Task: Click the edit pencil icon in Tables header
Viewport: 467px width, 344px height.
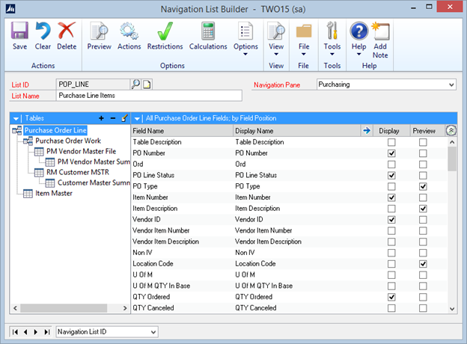Action: coord(124,118)
